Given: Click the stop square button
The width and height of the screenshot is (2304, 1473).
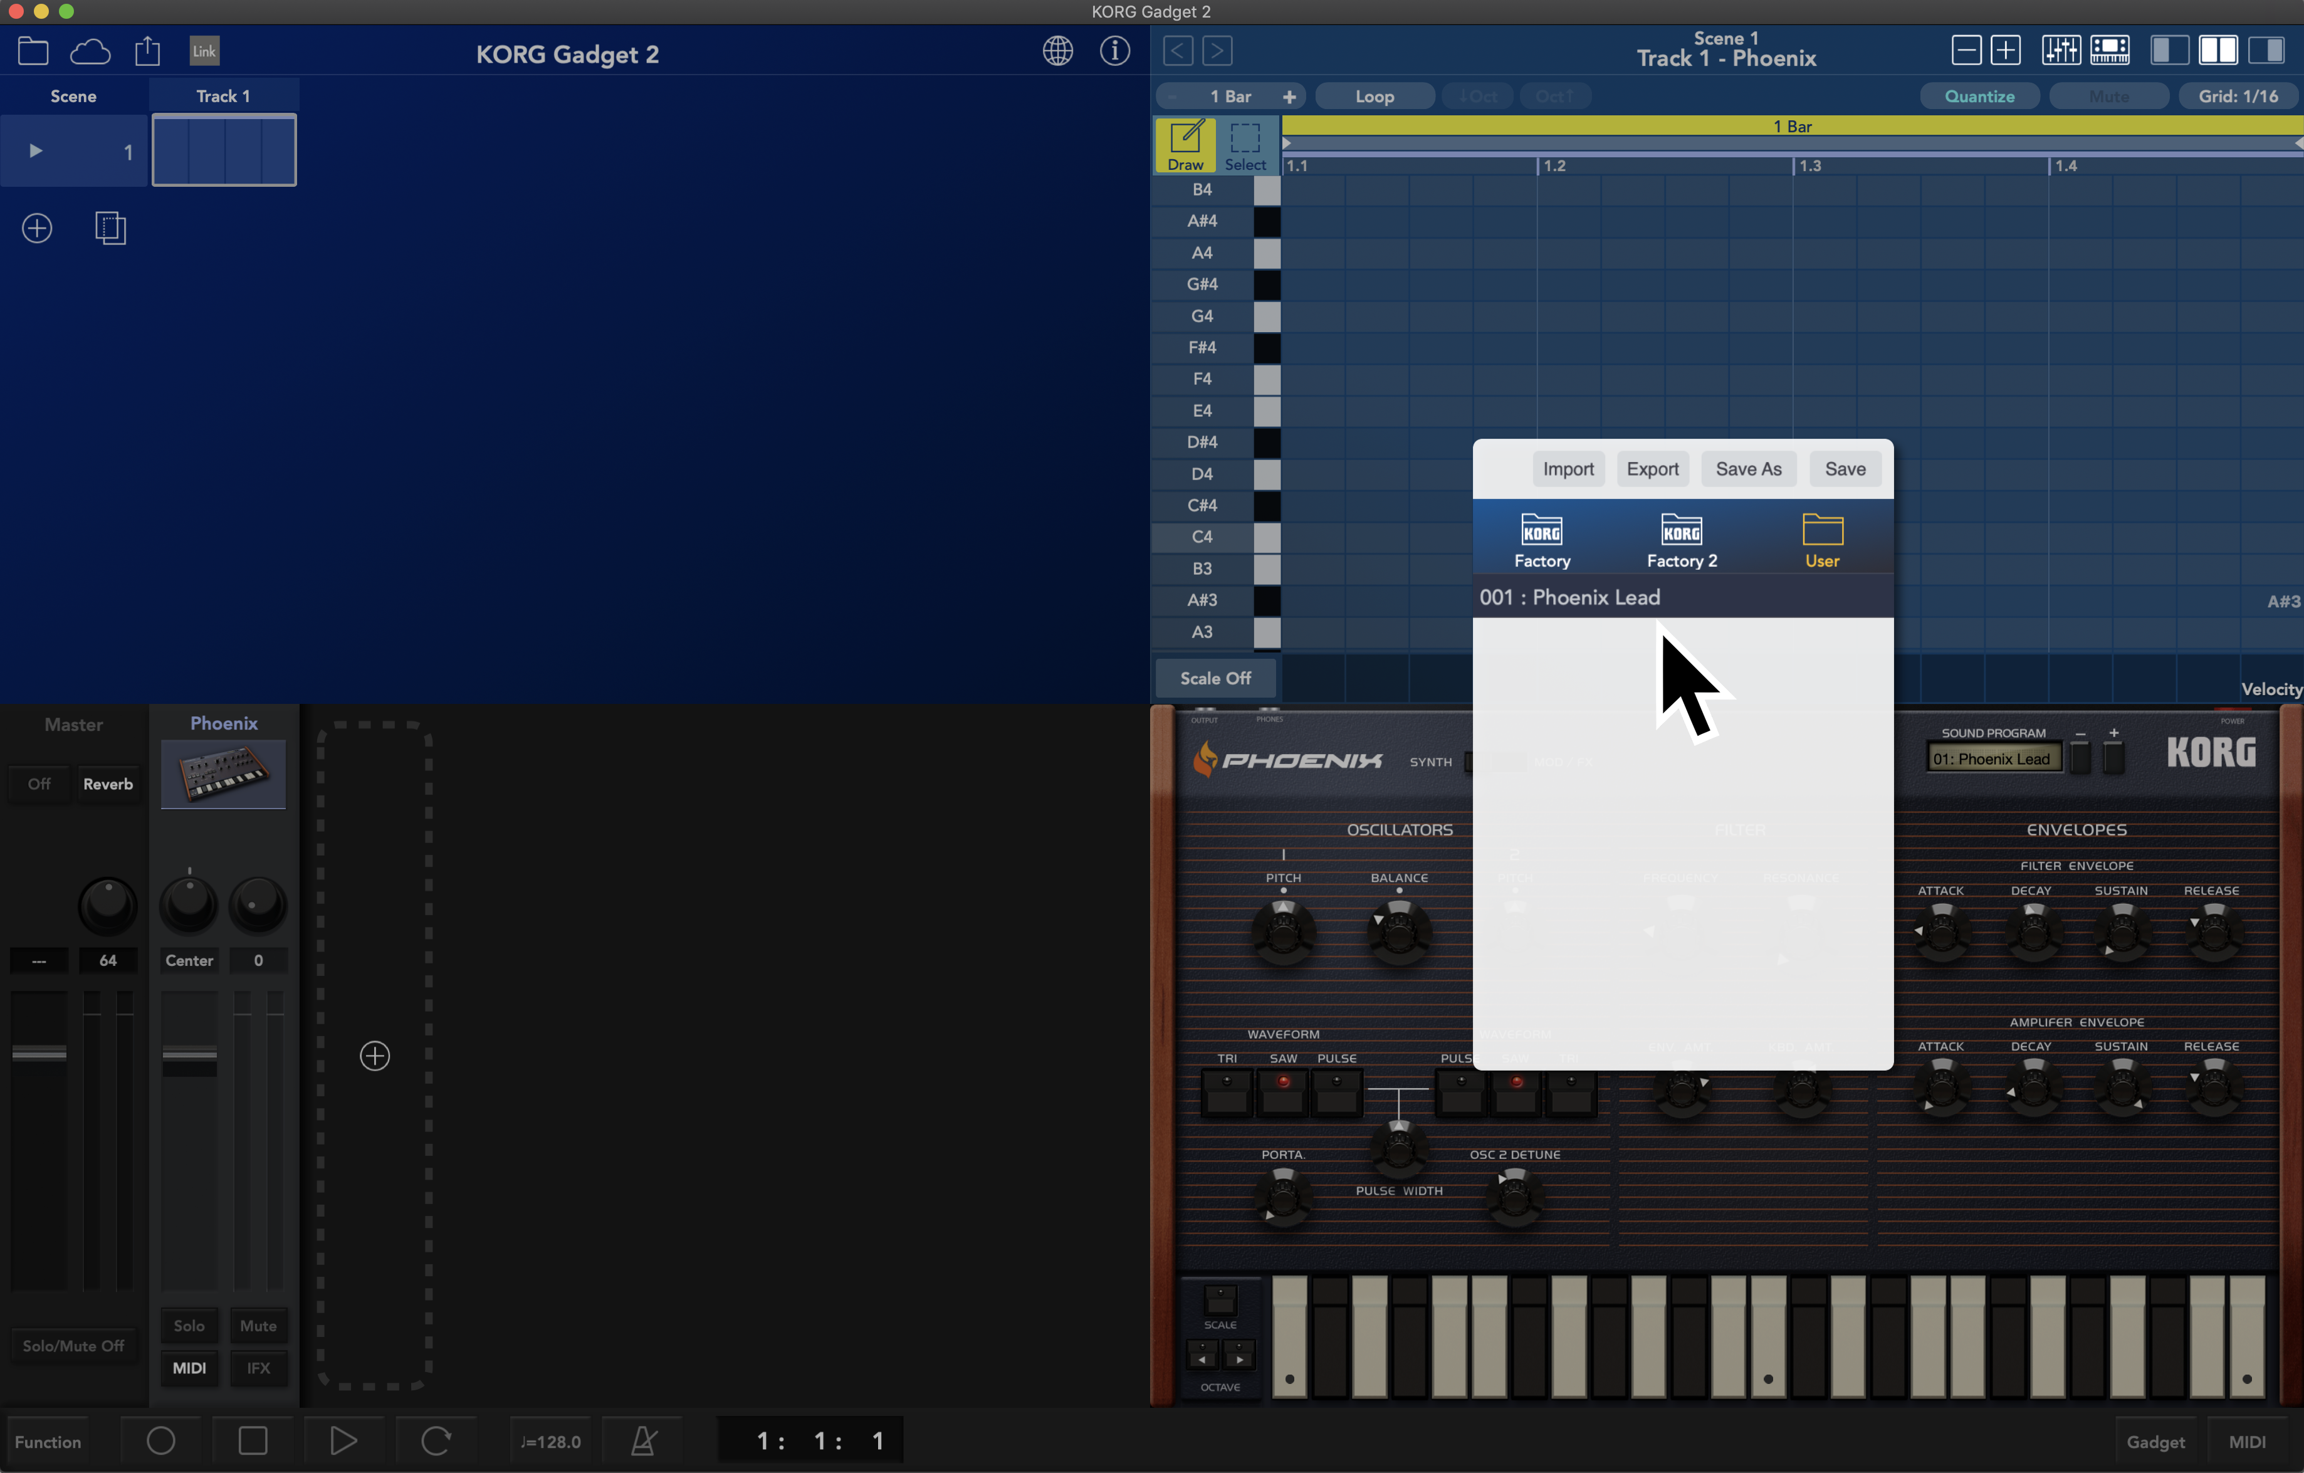Looking at the screenshot, I should tap(253, 1440).
